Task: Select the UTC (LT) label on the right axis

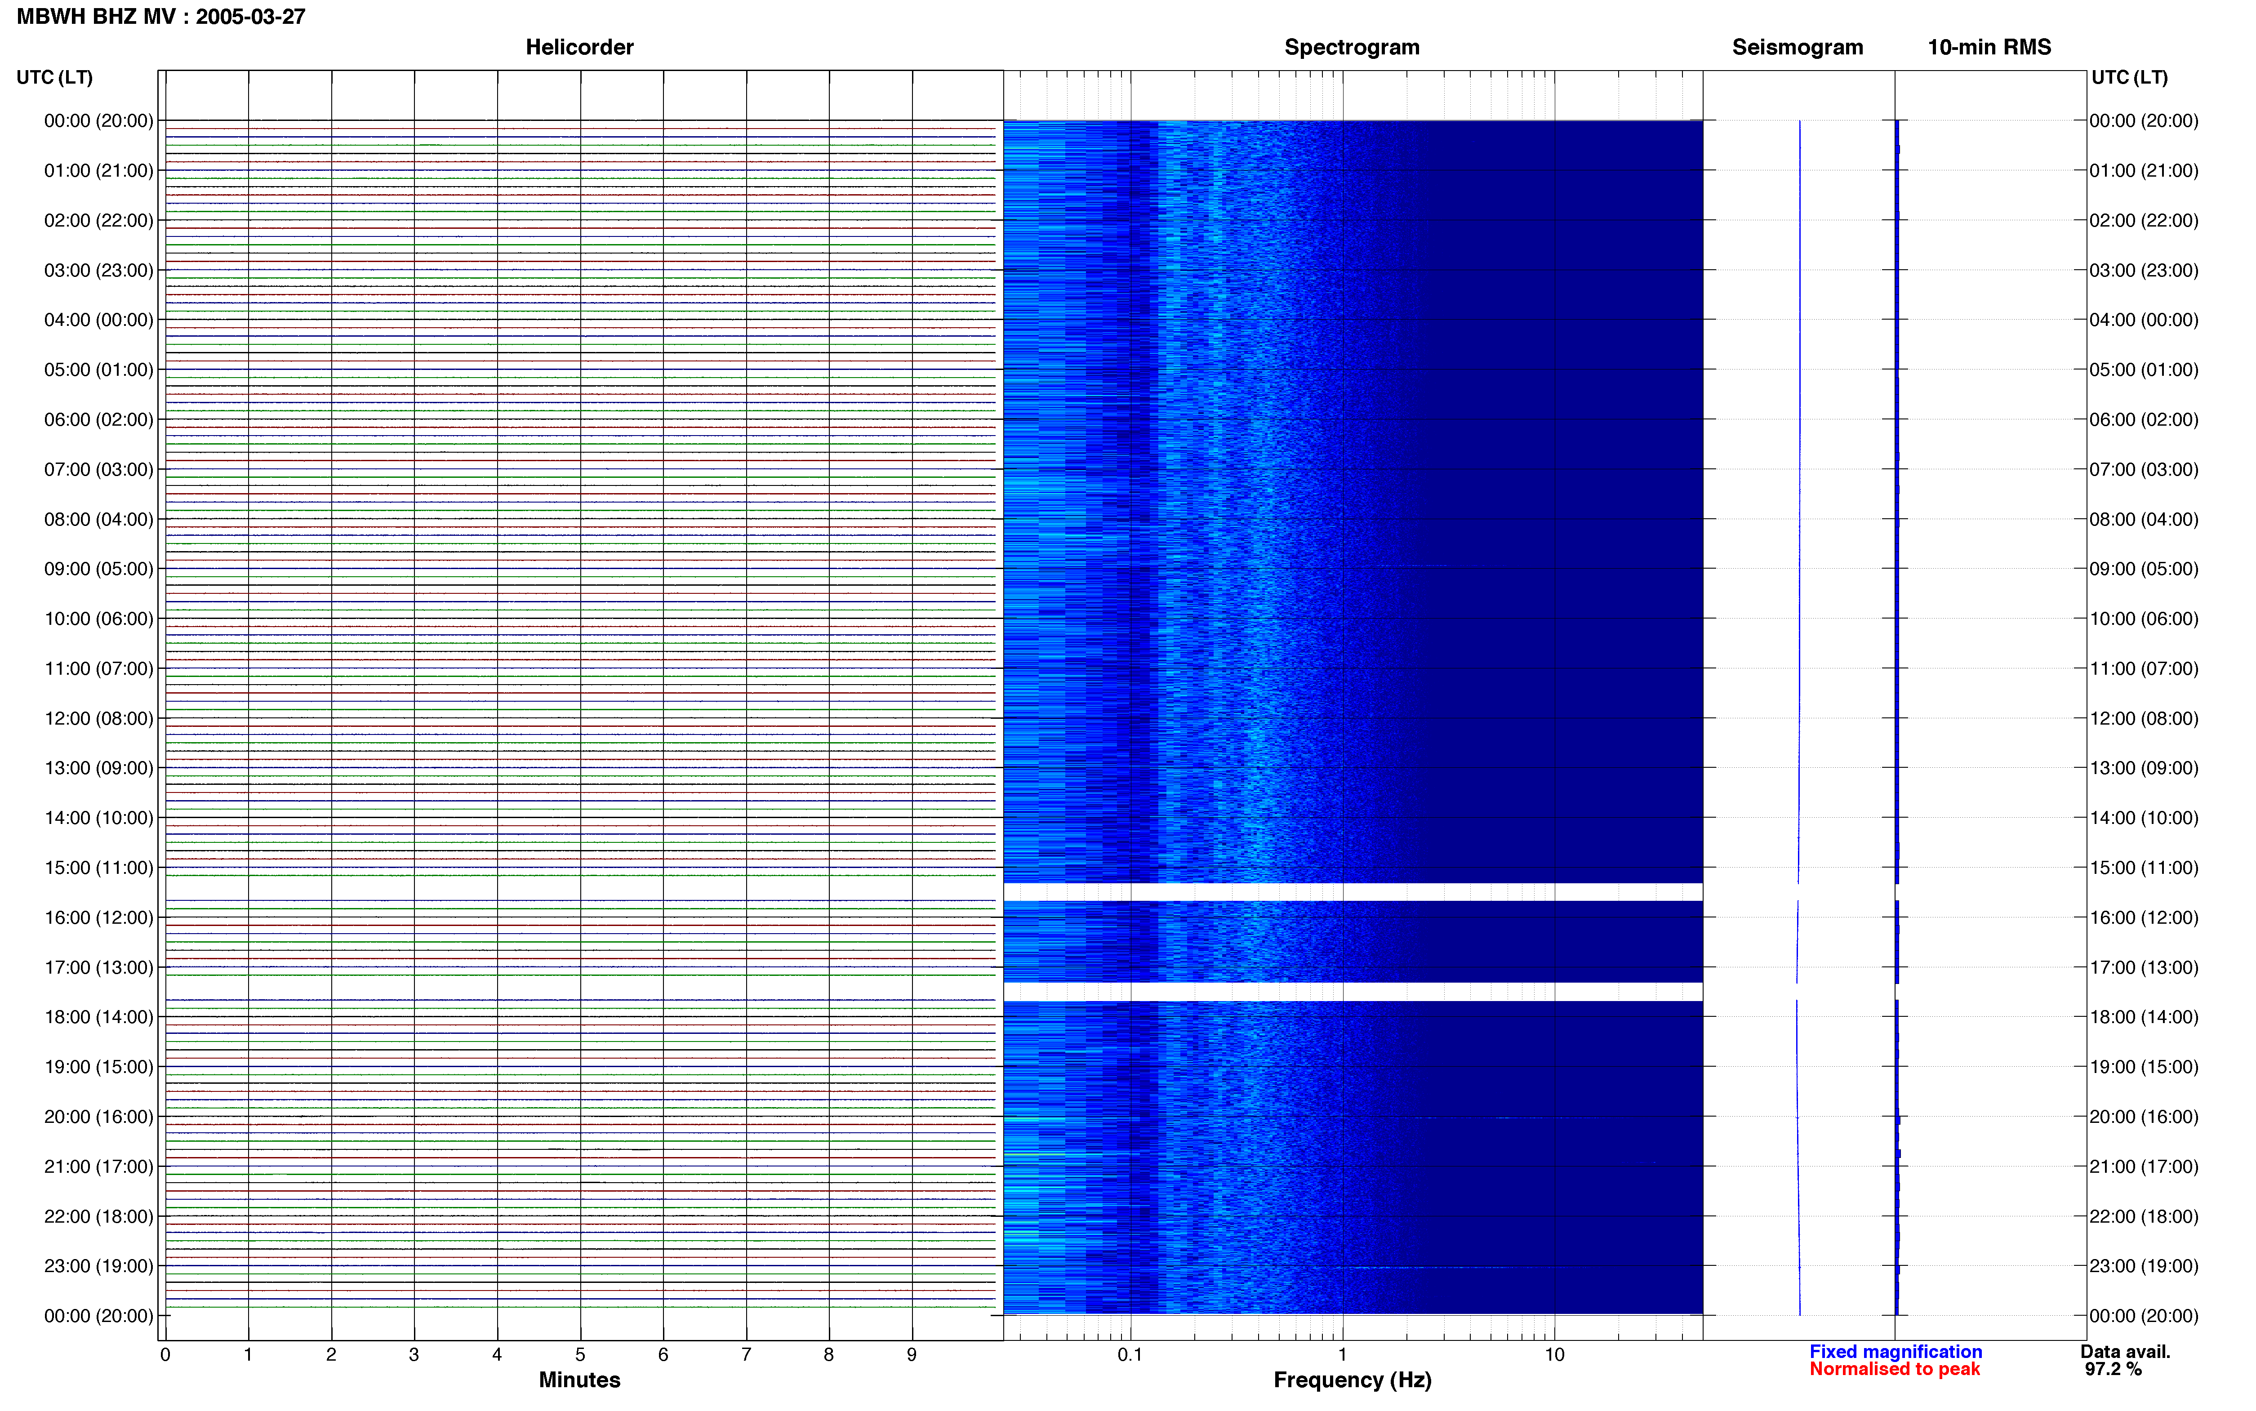Action: [x=2129, y=77]
